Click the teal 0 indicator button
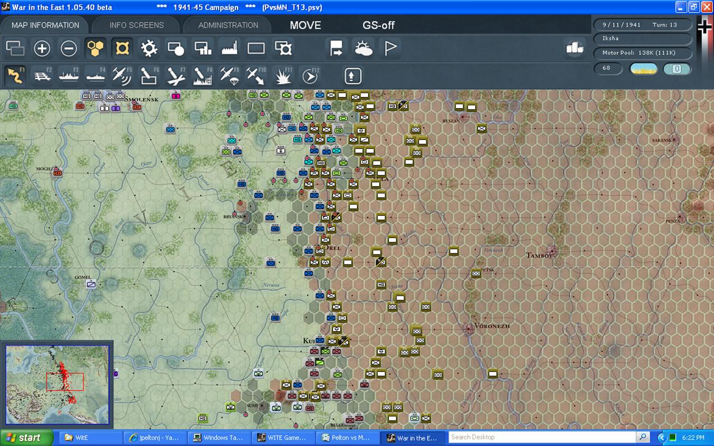The width and height of the screenshot is (714, 446). click(677, 69)
